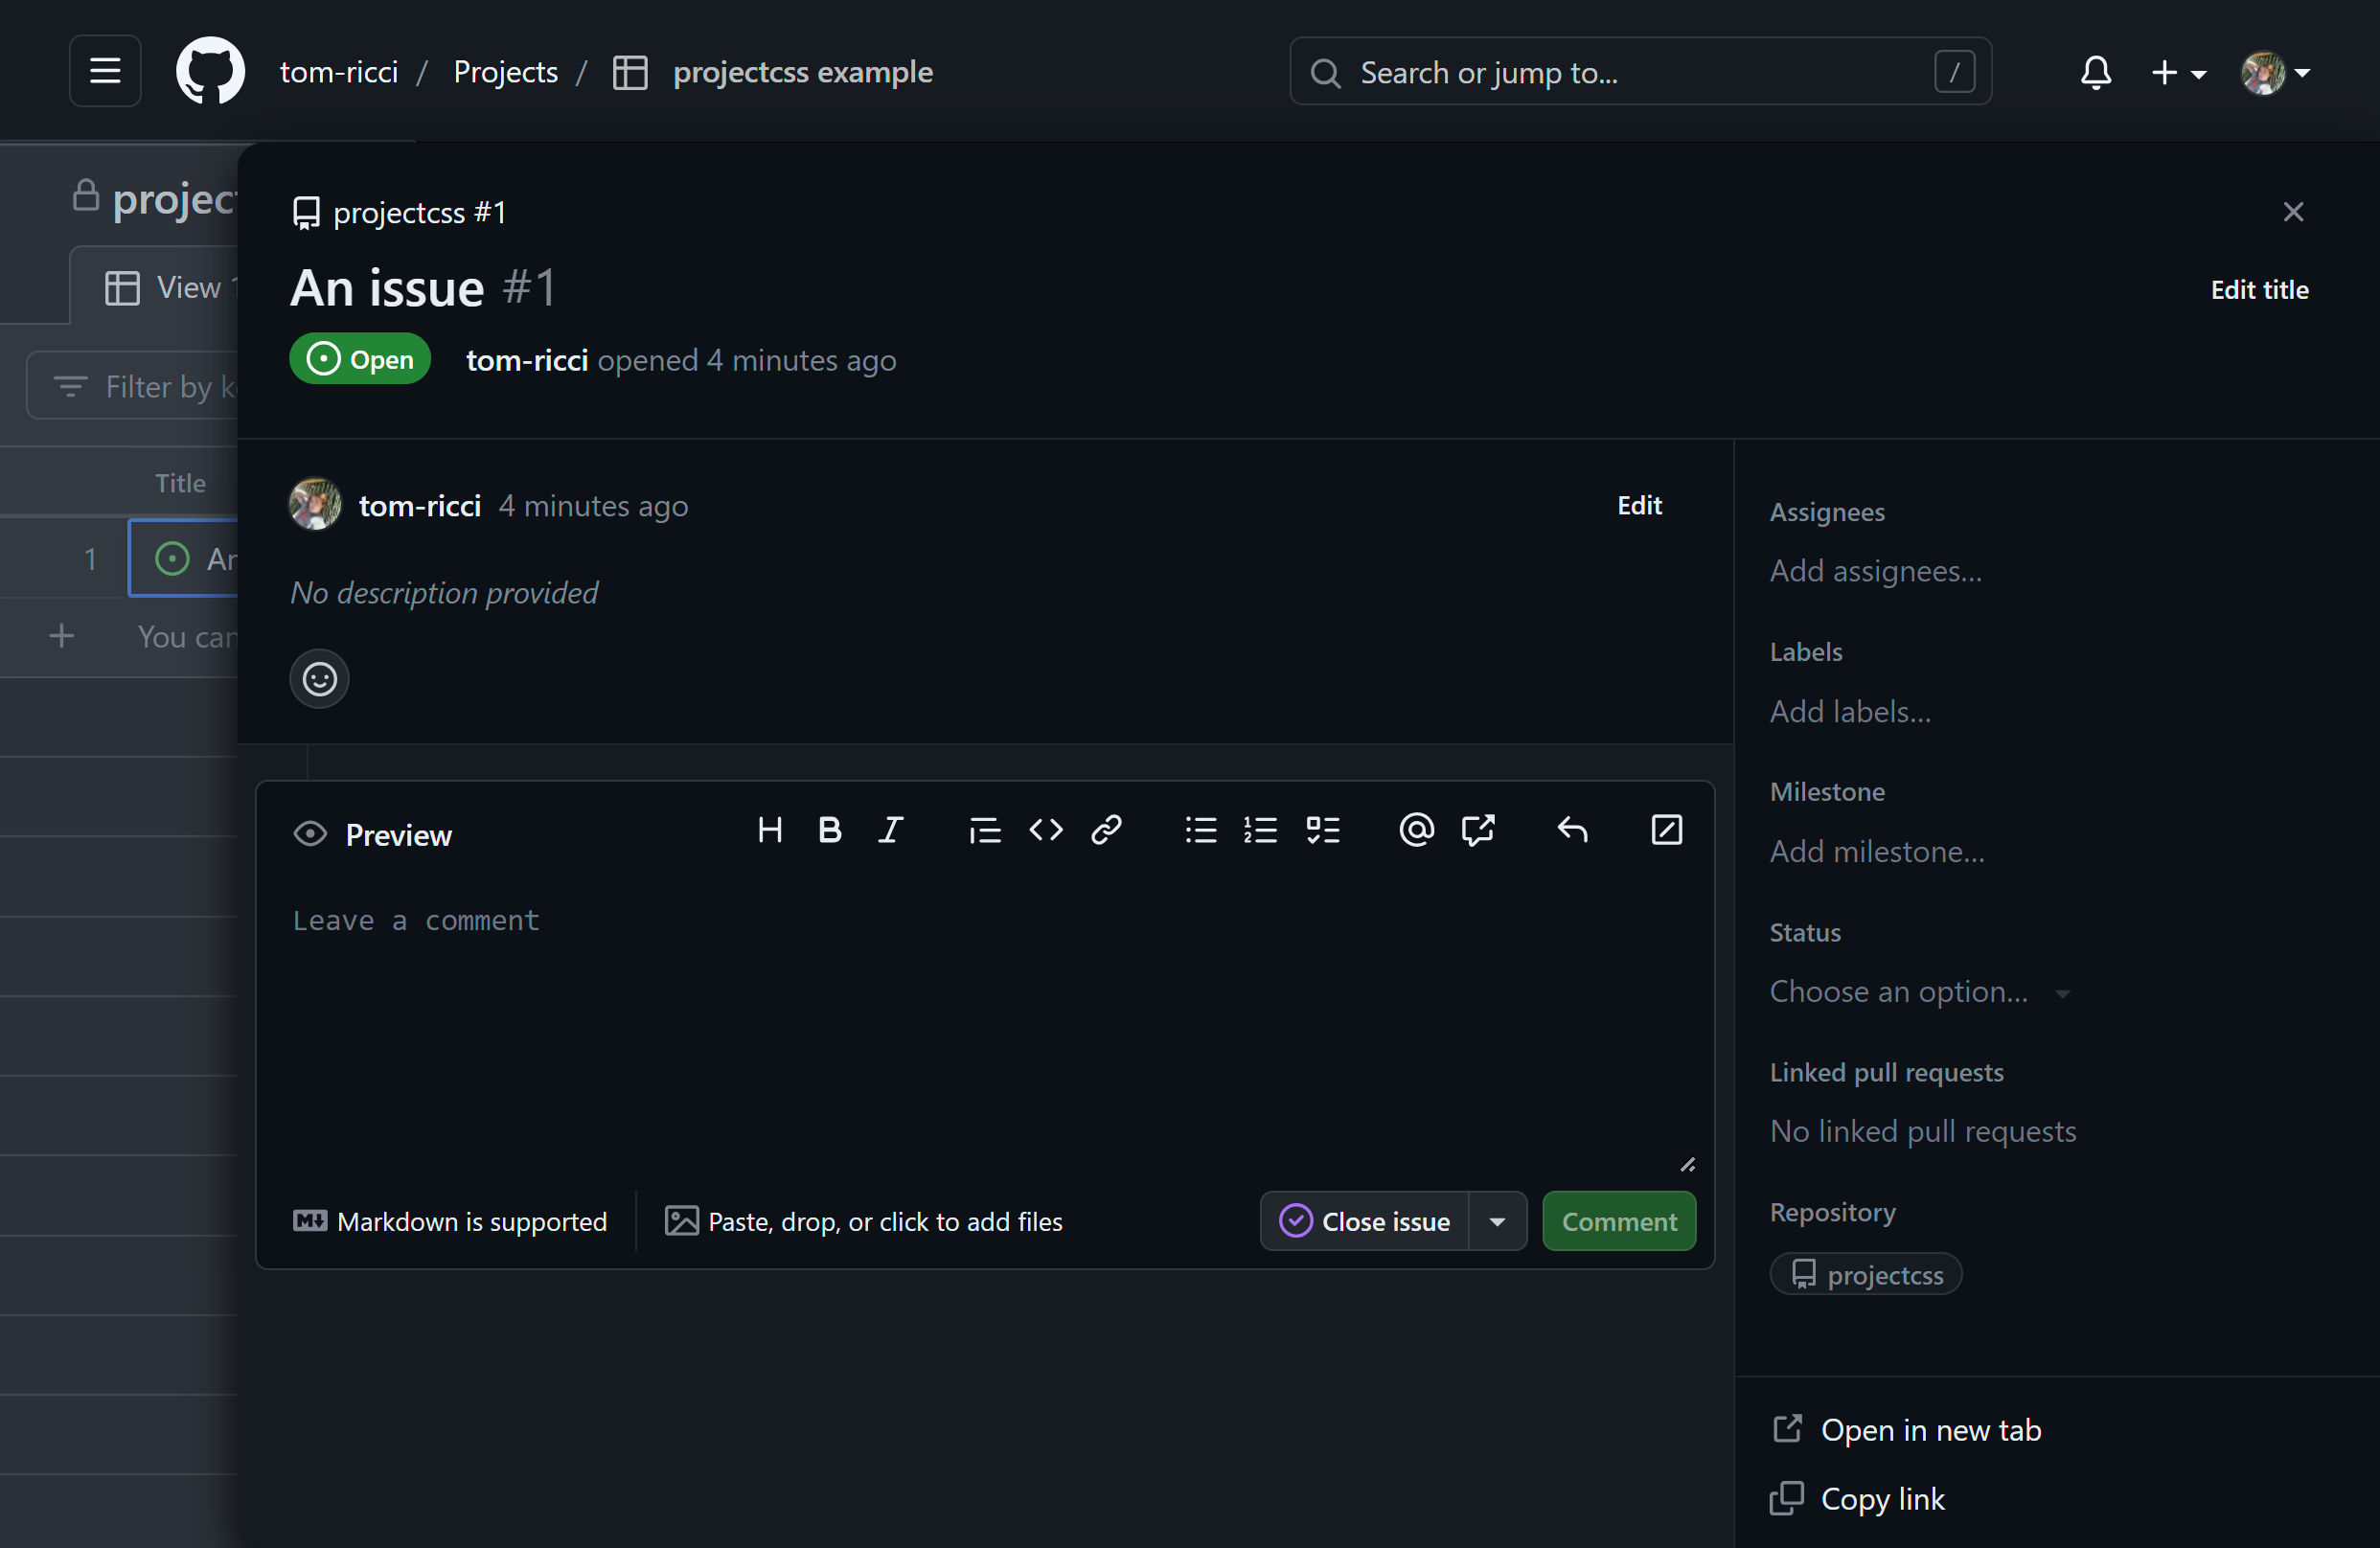Viewport: 2380px width, 1548px height.
Task: Mention a user with the @ icon
Action: [1416, 829]
